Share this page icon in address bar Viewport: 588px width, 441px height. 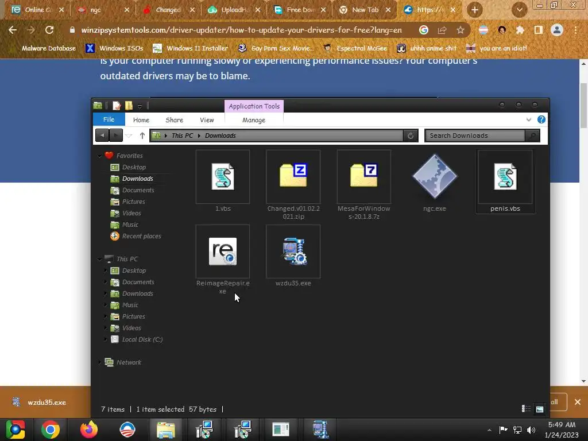(x=442, y=30)
